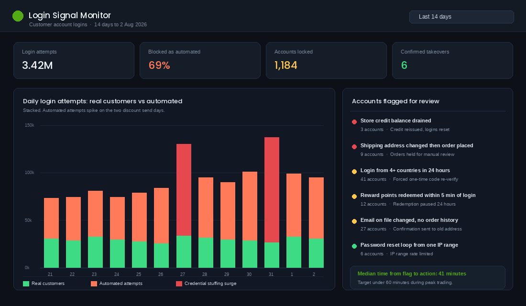Click the orange automated bar for day 28
This screenshot has height=306, width=526.
pyautogui.click(x=206, y=208)
